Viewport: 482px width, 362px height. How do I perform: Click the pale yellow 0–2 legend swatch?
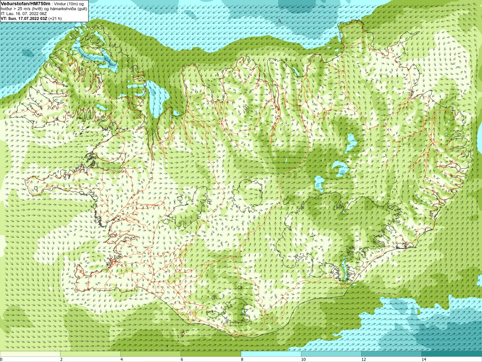point(30,354)
